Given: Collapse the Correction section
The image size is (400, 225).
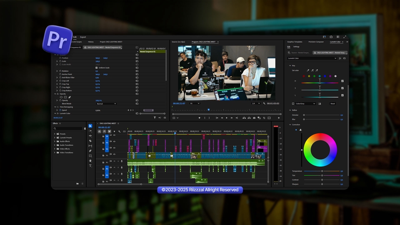Looking at the screenshot, I should tap(290, 125).
